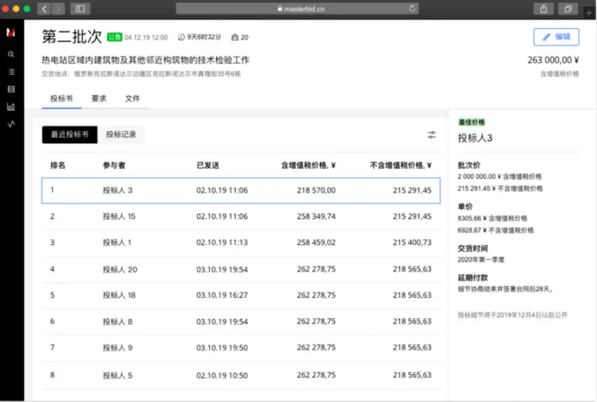Viewport: 597px width, 402px height.
Task: Click the green 公告 status badge
Action: 114,37
